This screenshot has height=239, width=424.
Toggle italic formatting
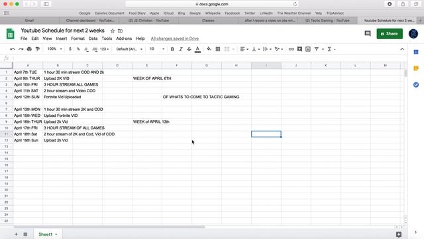pyautogui.click(x=181, y=49)
